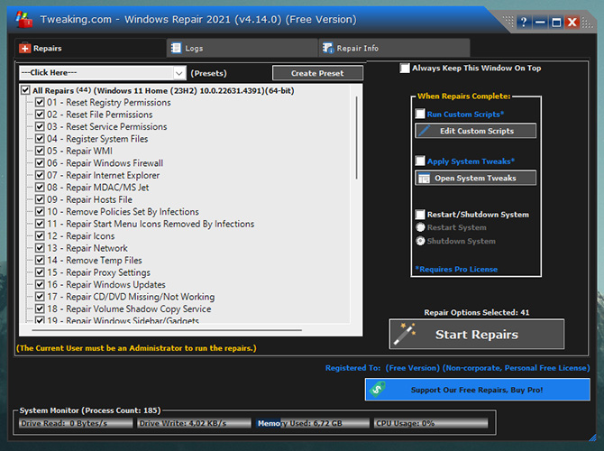The image size is (604, 451).
Task: Click the CPU Usage meter bar
Action: pos(431,423)
